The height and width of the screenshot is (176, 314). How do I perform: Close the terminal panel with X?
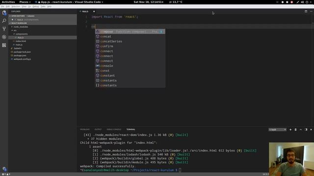311,130
